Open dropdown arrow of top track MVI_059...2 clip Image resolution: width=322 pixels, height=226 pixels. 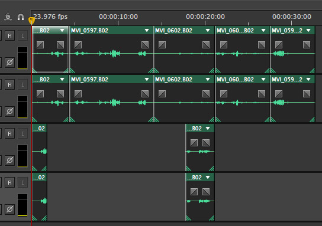[x=308, y=31]
